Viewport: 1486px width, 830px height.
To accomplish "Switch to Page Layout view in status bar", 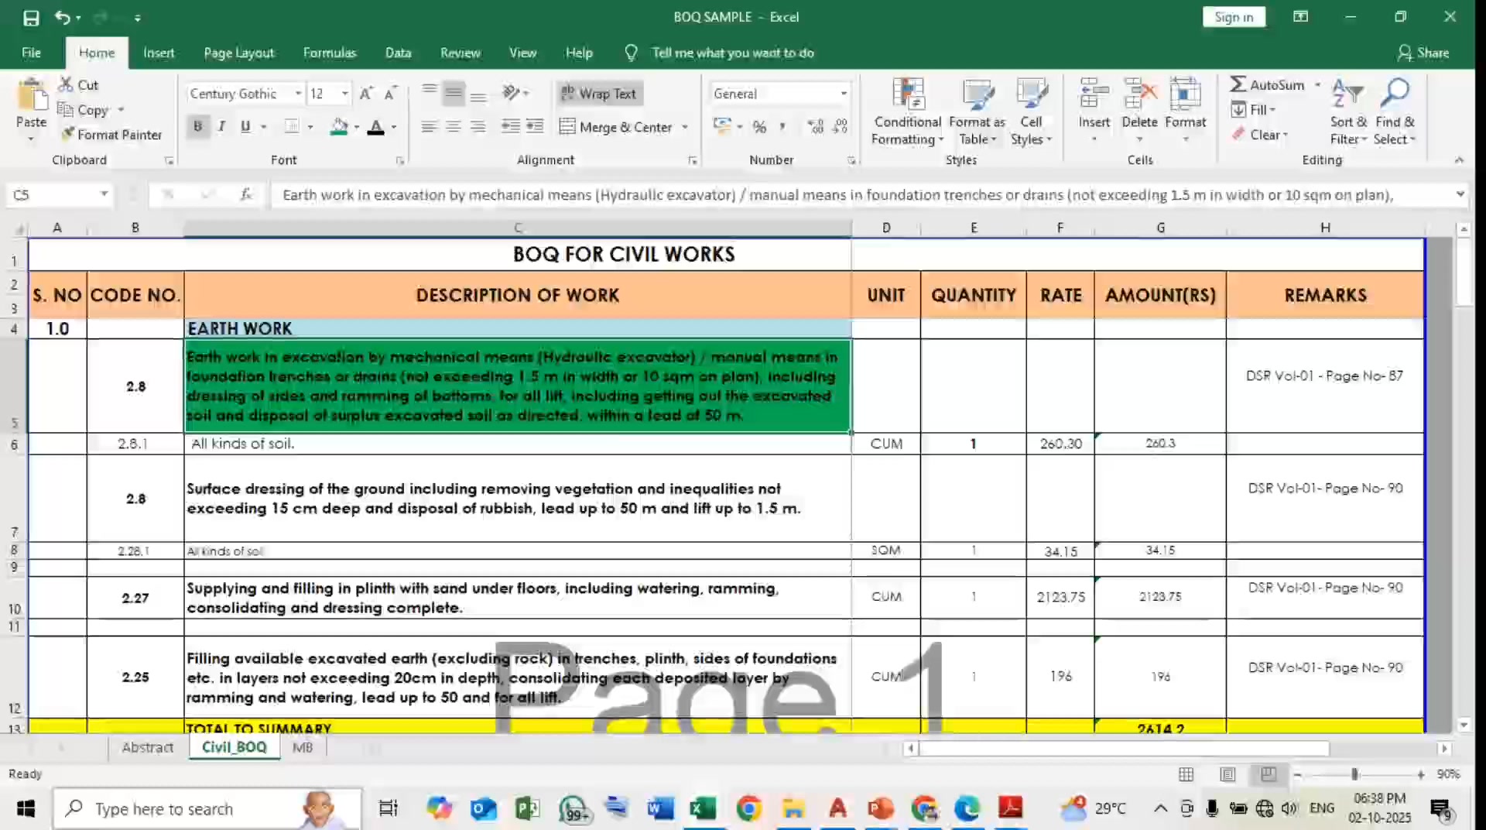I will [x=1227, y=773].
